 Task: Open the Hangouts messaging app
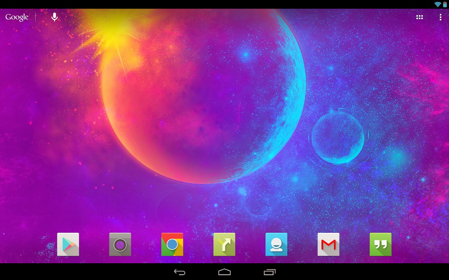tap(380, 245)
